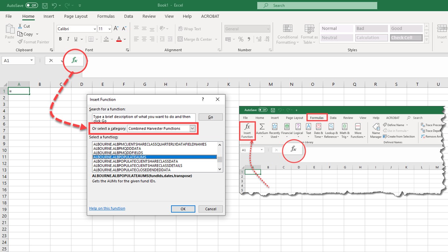The width and height of the screenshot is (448, 252).
Task: Open the Copy dropdown arrow
Action: (37, 34)
